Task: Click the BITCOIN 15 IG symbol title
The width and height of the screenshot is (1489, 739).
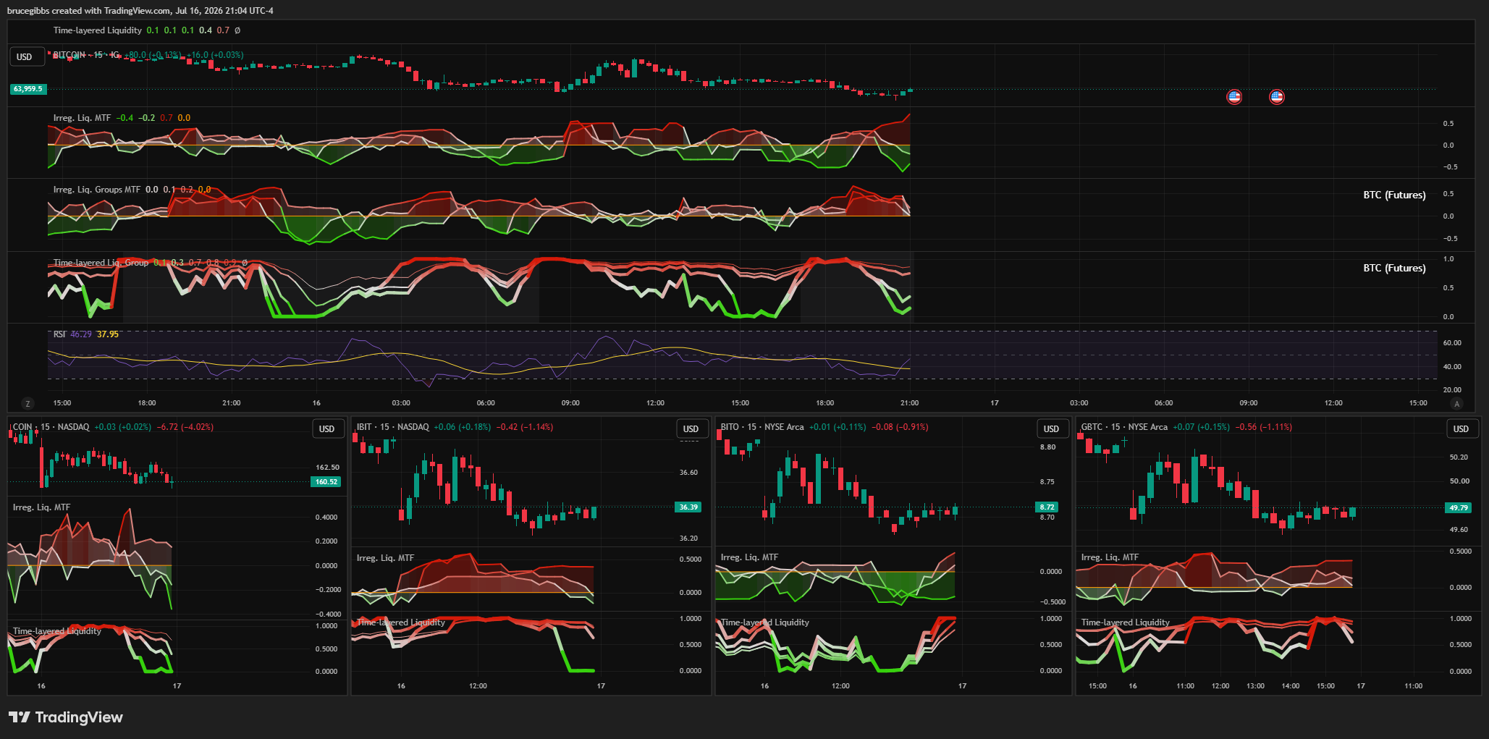Action: (86, 55)
